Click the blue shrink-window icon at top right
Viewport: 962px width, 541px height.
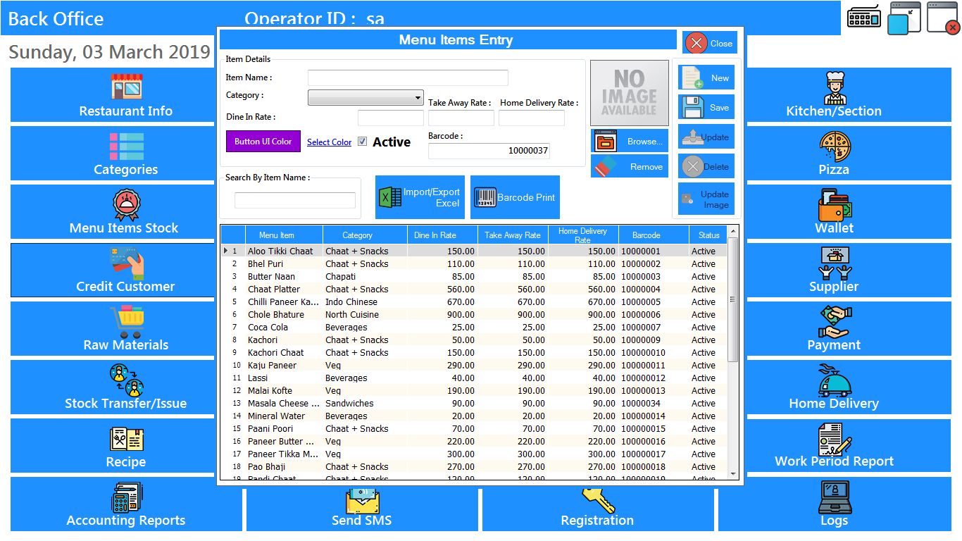click(x=904, y=18)
